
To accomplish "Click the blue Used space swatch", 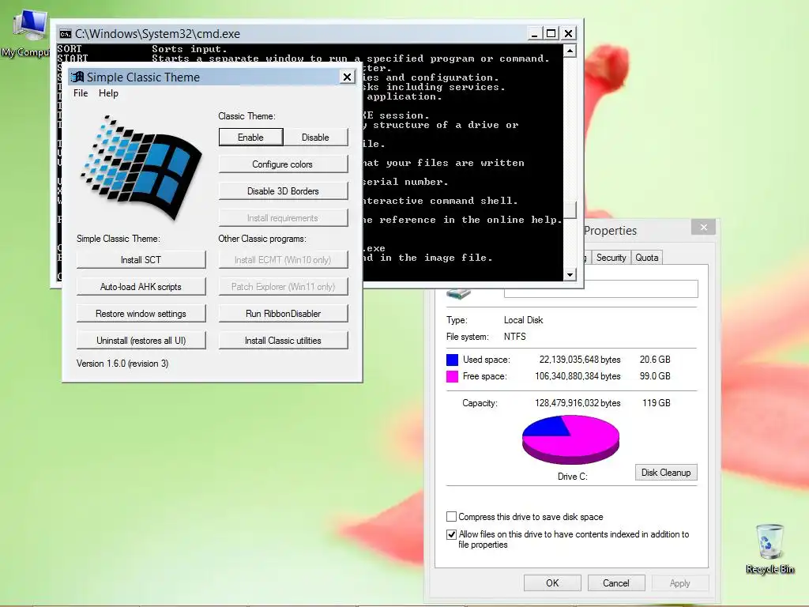I will pyautogui.click(x=452, y=360).
